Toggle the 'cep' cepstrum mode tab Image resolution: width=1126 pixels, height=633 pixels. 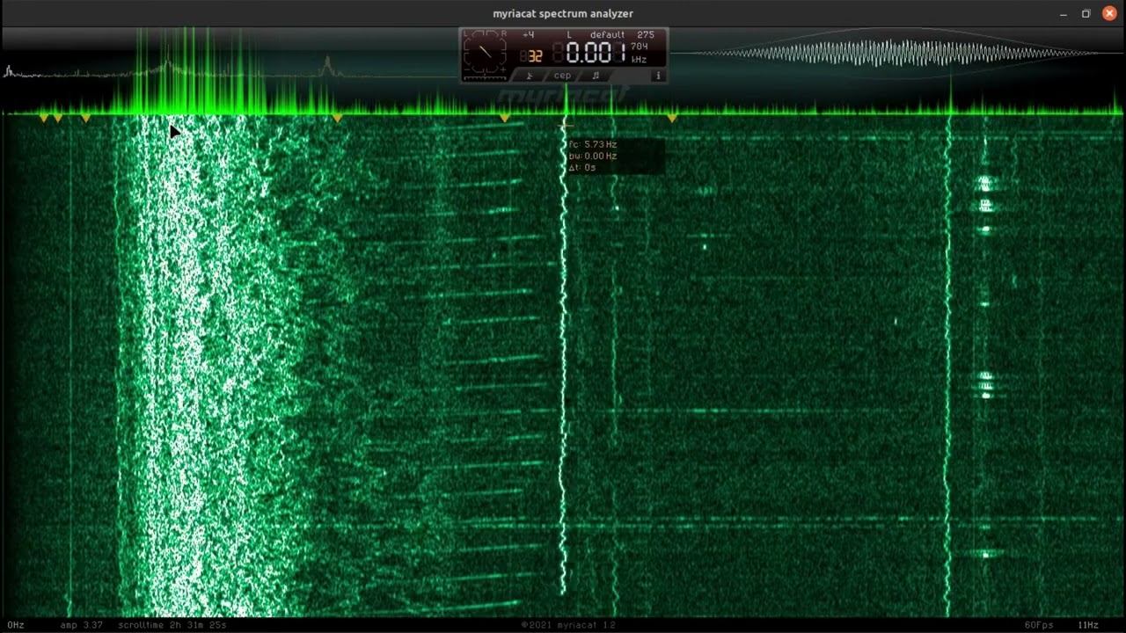coord(562,76)
